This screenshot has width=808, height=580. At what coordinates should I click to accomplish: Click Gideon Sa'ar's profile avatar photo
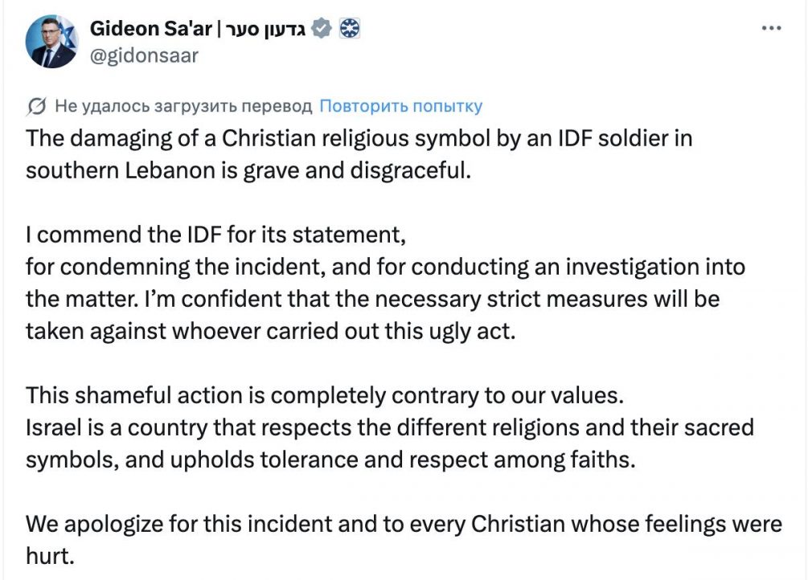pos(51,42)
